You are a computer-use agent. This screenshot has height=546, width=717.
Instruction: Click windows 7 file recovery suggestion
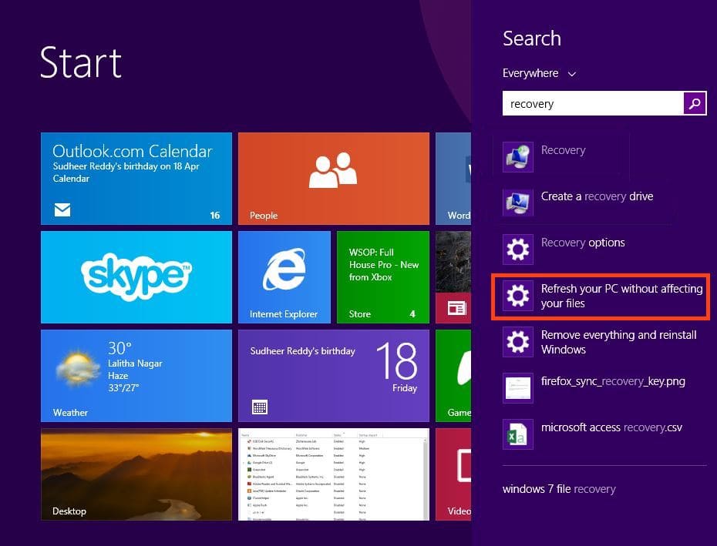pos(559,489)
